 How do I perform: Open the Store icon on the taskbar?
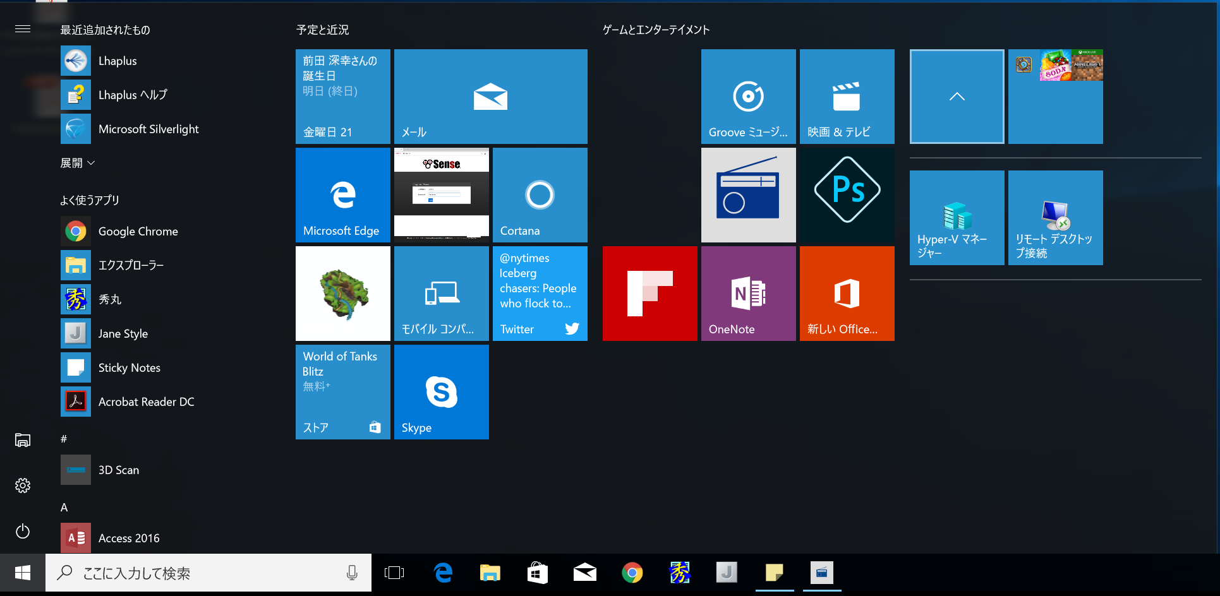[538, 573]
